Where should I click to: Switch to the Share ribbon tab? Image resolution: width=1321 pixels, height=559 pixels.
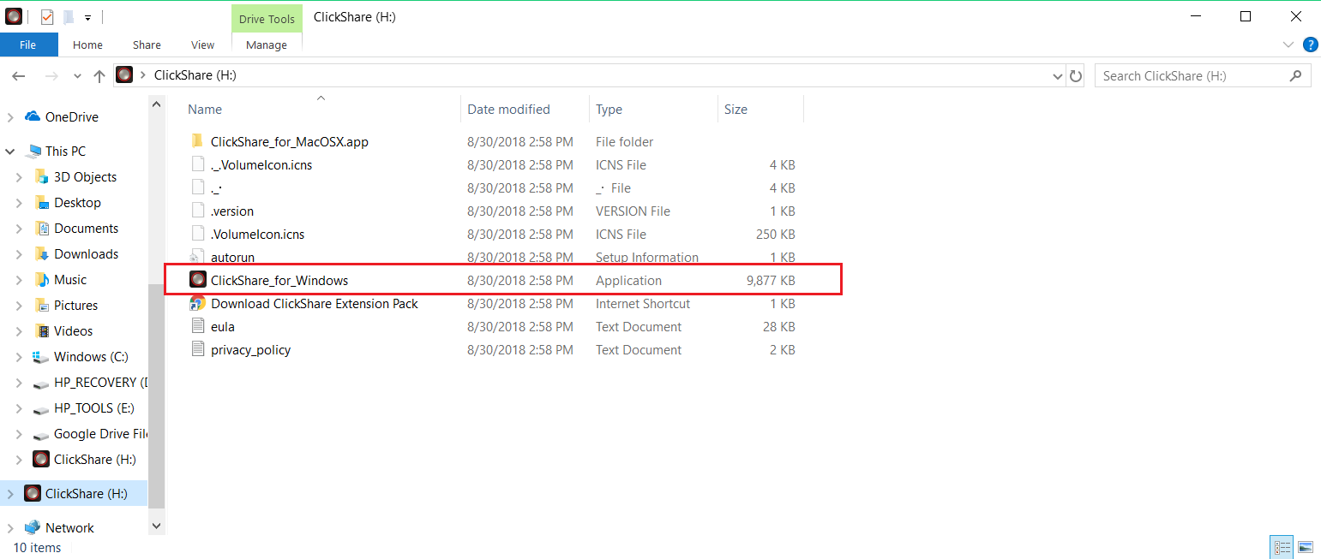pyautogui.click(x=147, y=45)
